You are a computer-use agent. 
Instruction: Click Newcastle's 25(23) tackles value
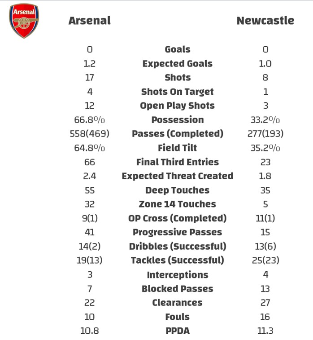[265, 260]
